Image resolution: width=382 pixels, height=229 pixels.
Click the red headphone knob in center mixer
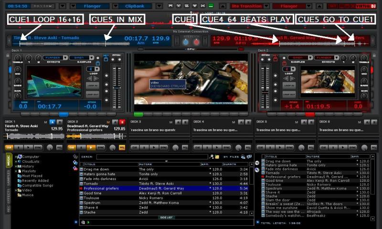click(x=196, y=42)
